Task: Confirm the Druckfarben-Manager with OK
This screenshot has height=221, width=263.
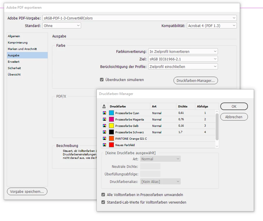Action: pyautogui.click(x=234, y=106)
